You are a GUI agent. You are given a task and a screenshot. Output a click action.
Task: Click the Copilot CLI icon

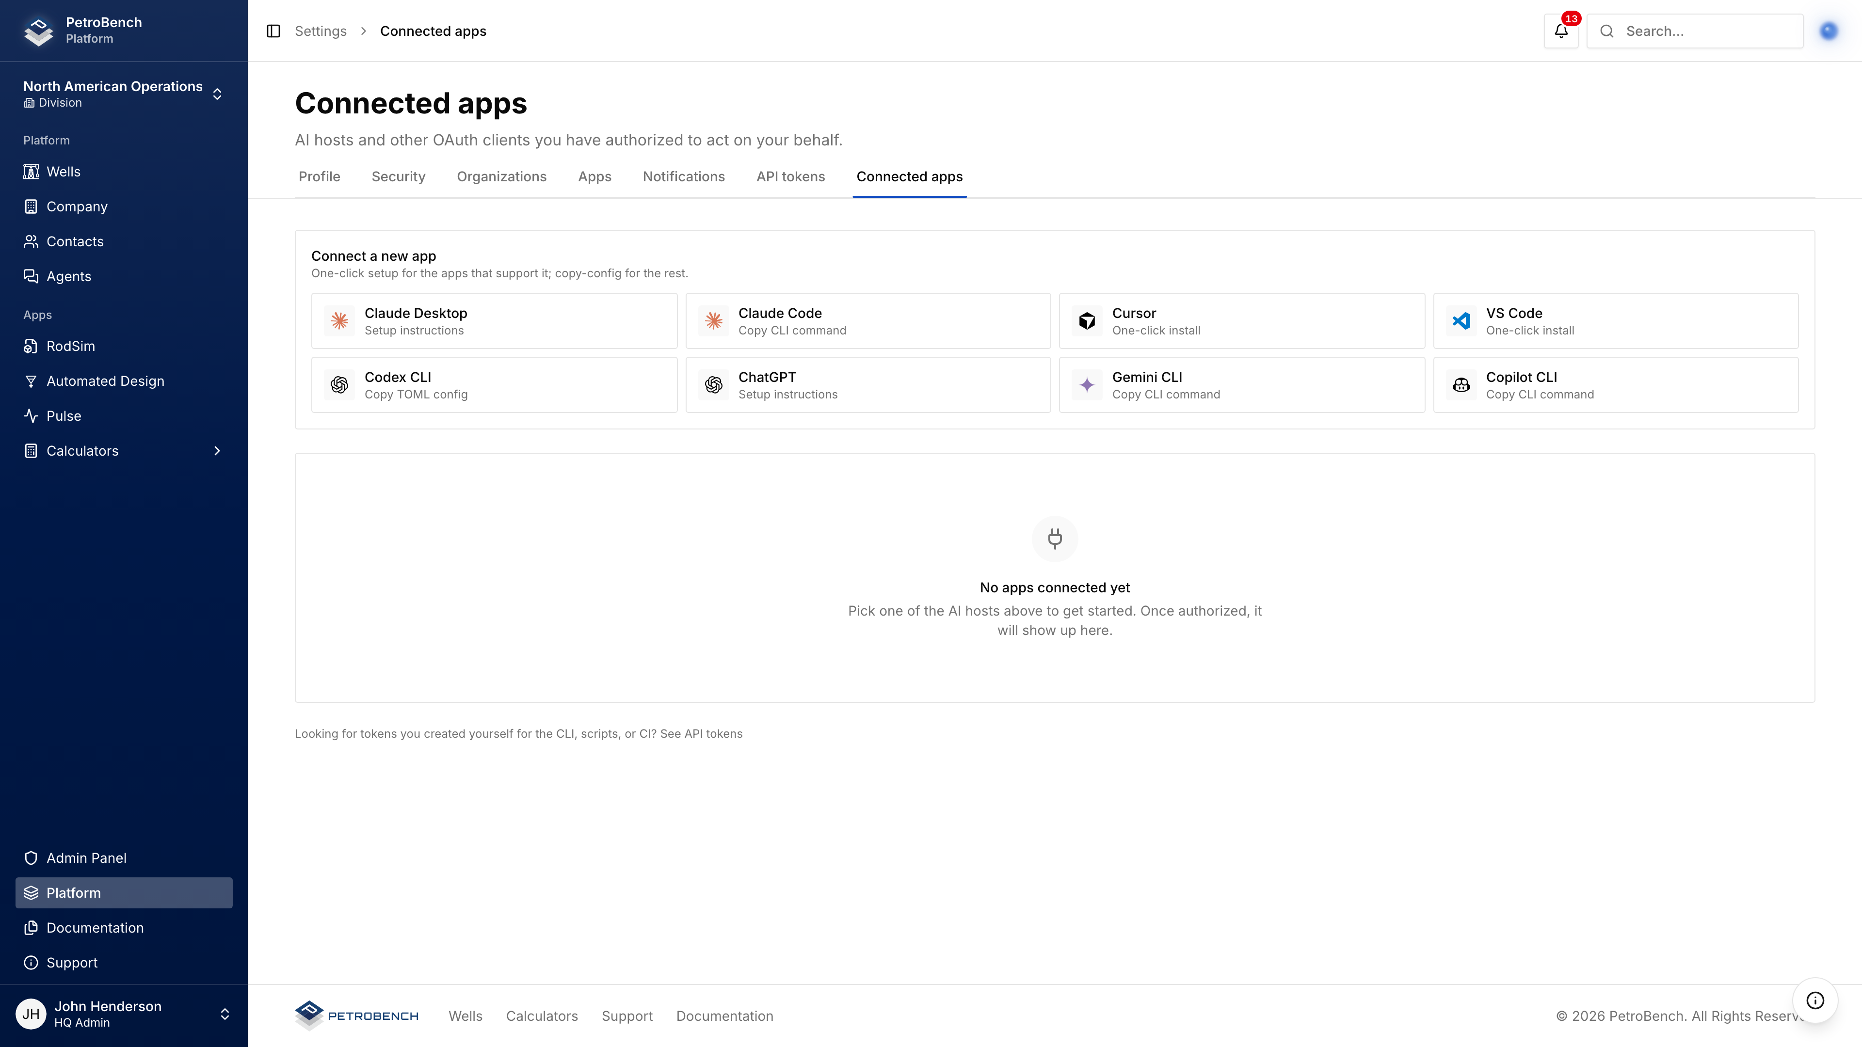tap(1461, 385)
